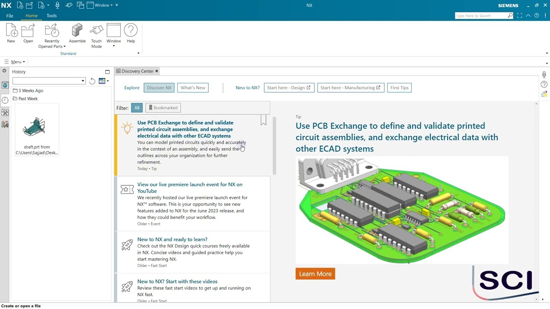Refresh the History list
This screenshot has height=309, width=550.
(92, 81)
